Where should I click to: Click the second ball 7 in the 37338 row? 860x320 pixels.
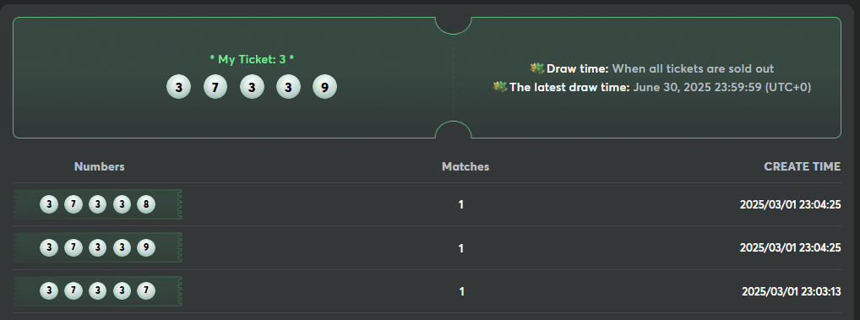pos(73,204)
